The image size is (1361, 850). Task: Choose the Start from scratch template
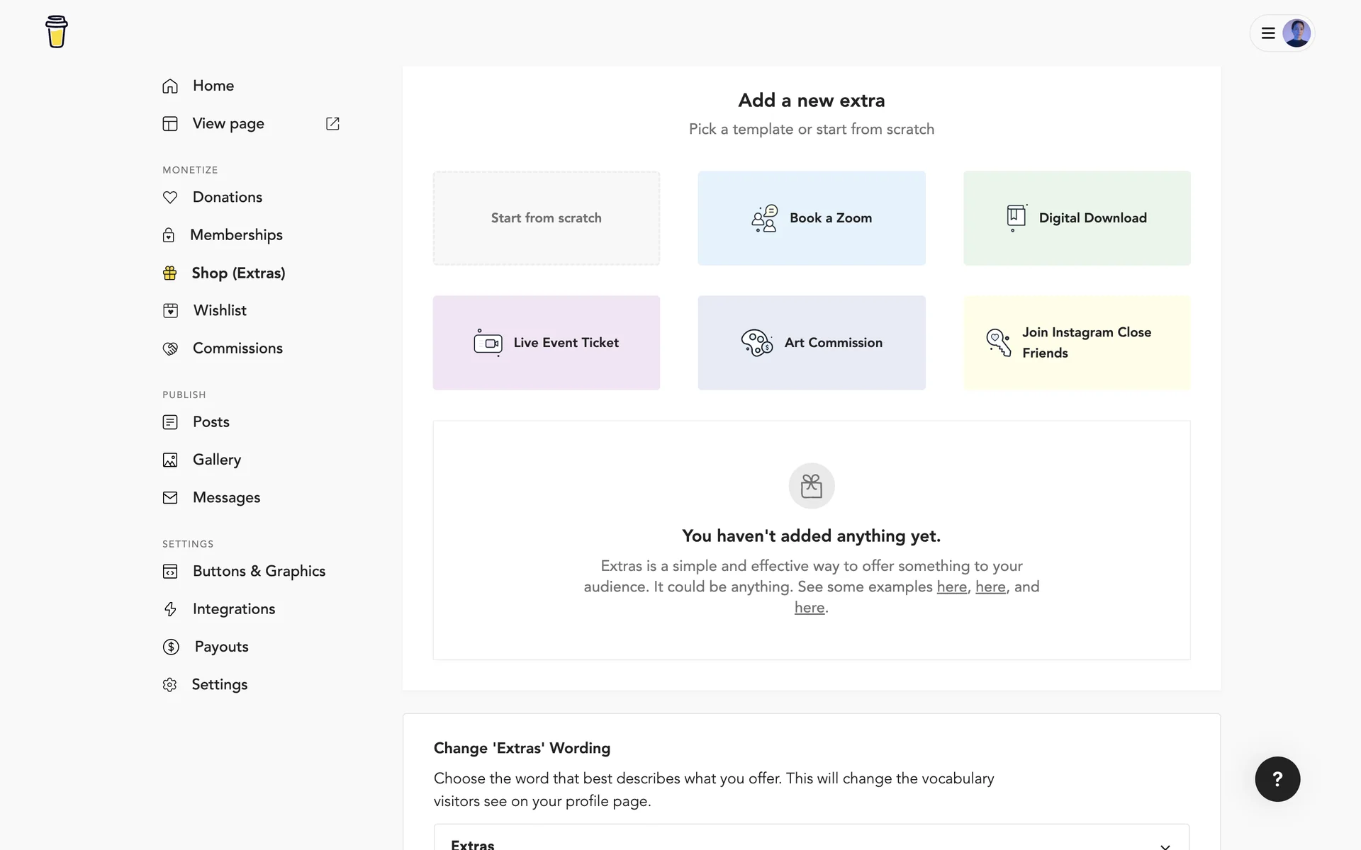tap(546, 218)
